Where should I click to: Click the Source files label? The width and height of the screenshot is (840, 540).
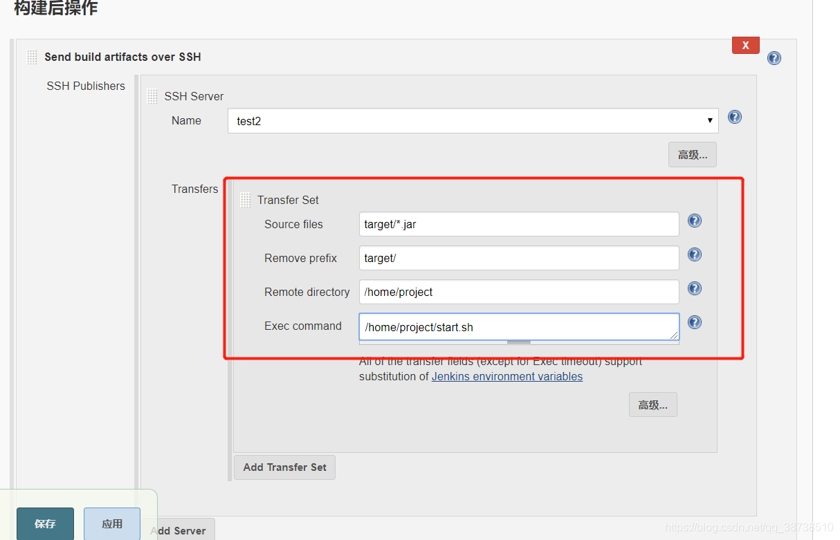[x=293, y=224]
